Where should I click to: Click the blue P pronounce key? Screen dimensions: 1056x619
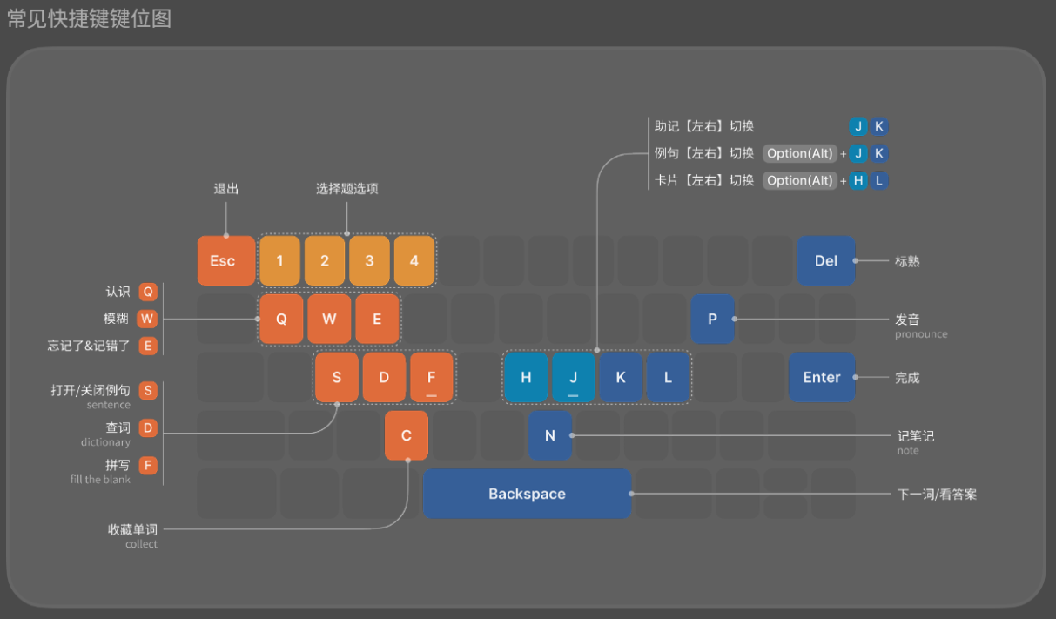(712, 319)
